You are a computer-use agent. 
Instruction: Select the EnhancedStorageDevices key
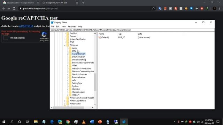pyautogui.click(x=83, y=62)
